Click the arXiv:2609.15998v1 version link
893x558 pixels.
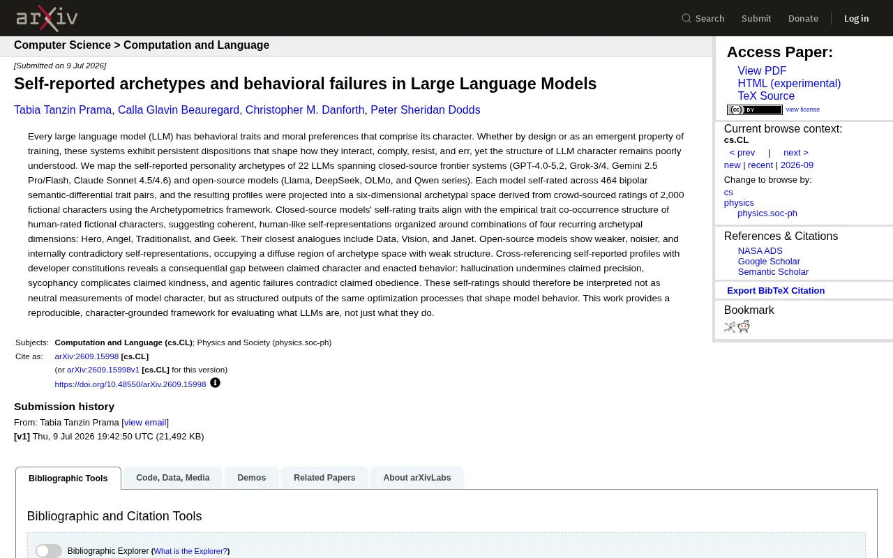point(103,370)
